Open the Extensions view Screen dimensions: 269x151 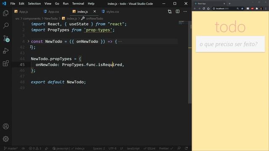(x=5, y=63)
